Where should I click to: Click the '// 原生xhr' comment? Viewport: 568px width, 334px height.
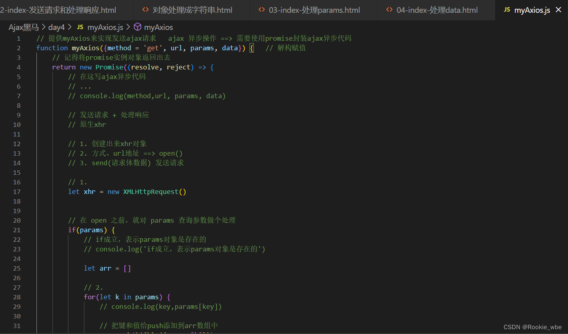[x=87, y=125]
